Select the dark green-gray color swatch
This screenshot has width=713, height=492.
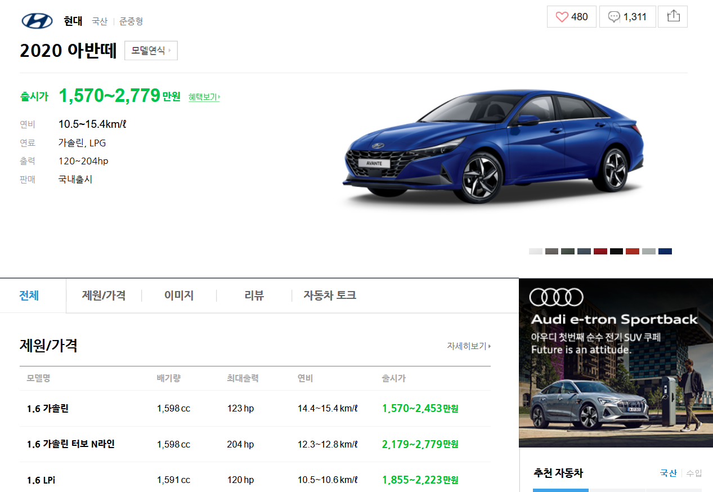point(568,251)
